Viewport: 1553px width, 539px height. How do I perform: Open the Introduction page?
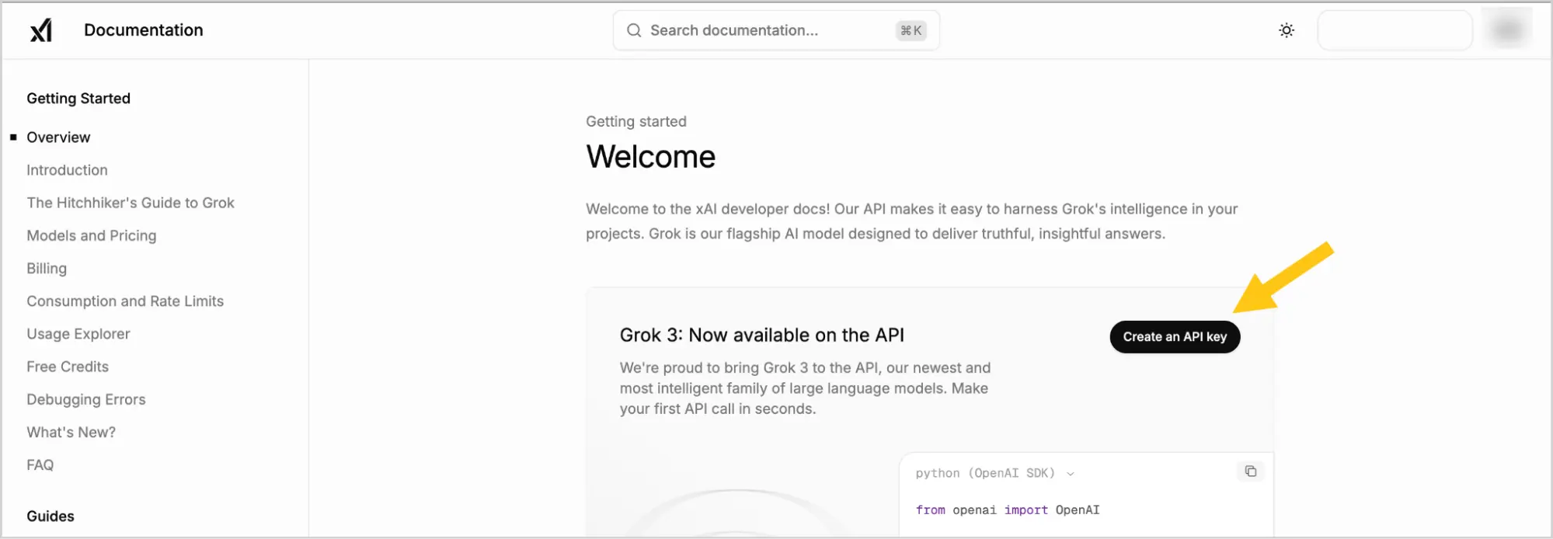[67, 170]
